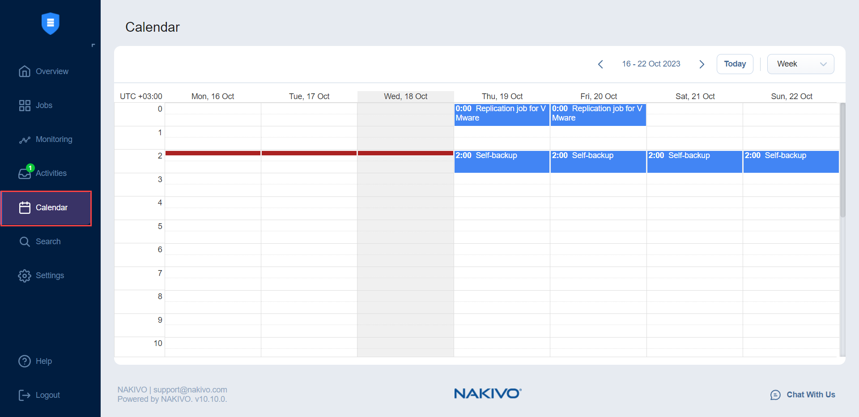Open the Week view dropdown
The height and width of the screenshot is (417, 859).
(800, 64)
